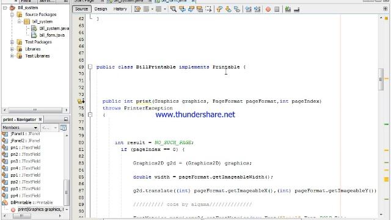Open the Back history dropdown arrow
The width and height of the screenshot is (391, 220).
tap(152, 9)
